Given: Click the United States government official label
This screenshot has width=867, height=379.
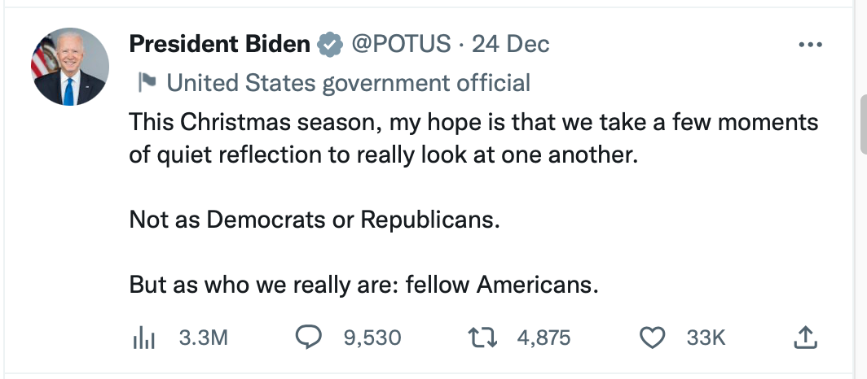Looking at the screenshot, I should pyautogui.click(x=348, y=82).
